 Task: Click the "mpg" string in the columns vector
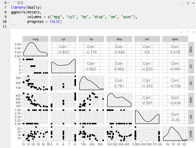pos(57,17)
